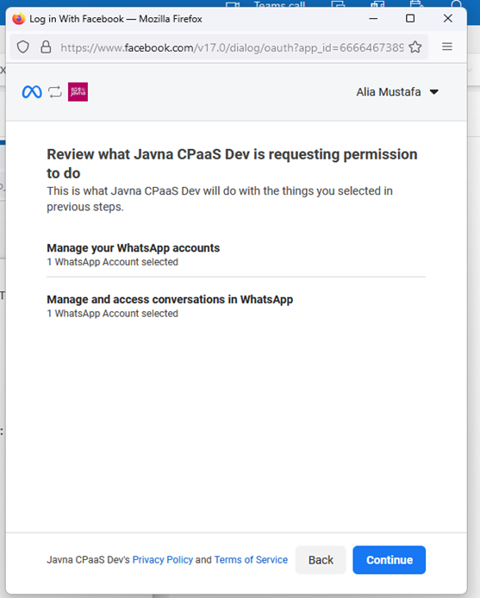Click the Firefox tracking protection shield icon
The image size is (480, 598).
point(23,47)
